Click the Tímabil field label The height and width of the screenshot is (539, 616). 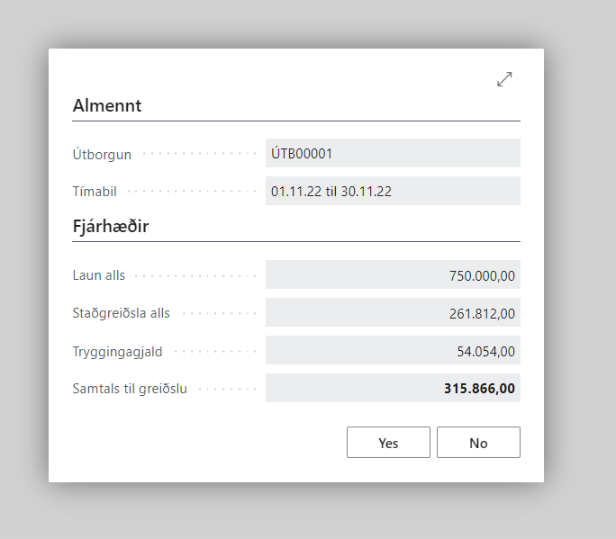(x=95, y=192)
